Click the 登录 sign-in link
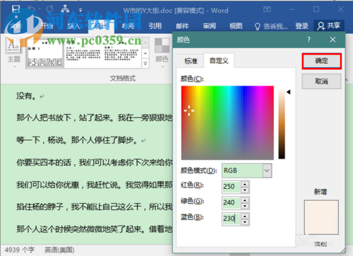Image resolution: width=353 pixels, height=256 pixels. coord(301,26)
